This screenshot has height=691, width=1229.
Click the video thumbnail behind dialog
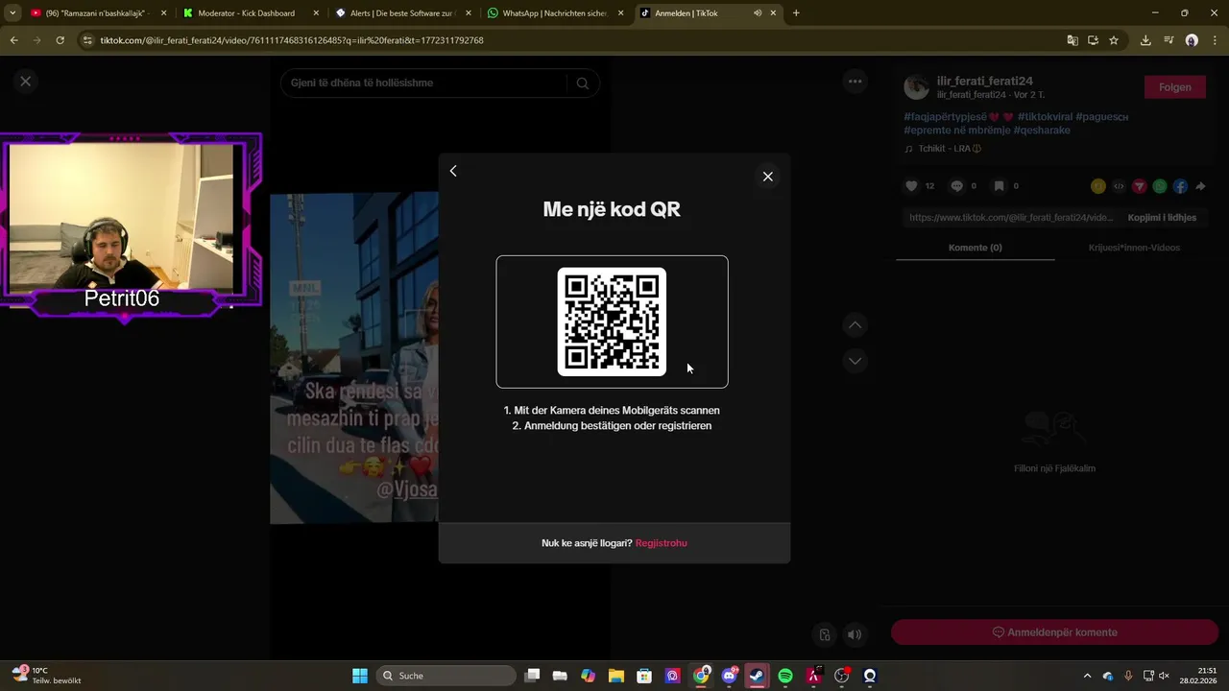pyautogui.click(x=353, y=358)
